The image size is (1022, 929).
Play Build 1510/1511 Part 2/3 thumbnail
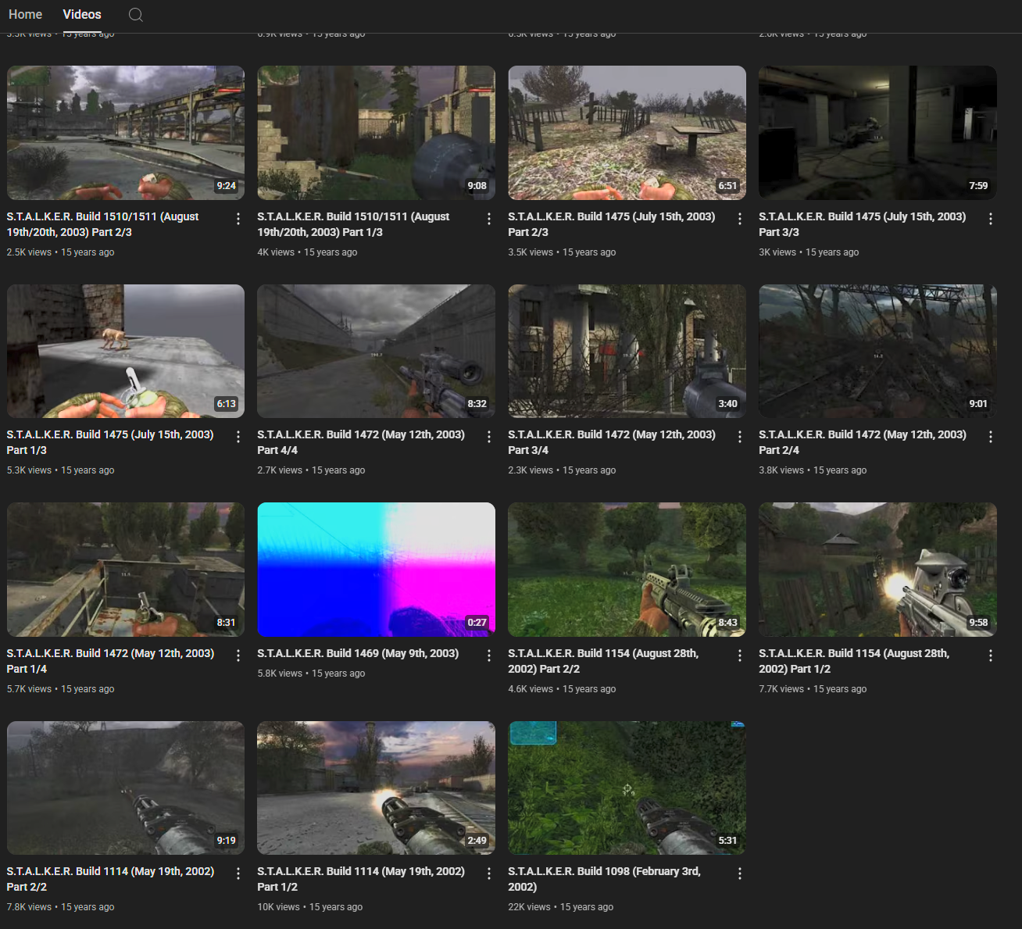pyautogui.click(x=126, y=133)
